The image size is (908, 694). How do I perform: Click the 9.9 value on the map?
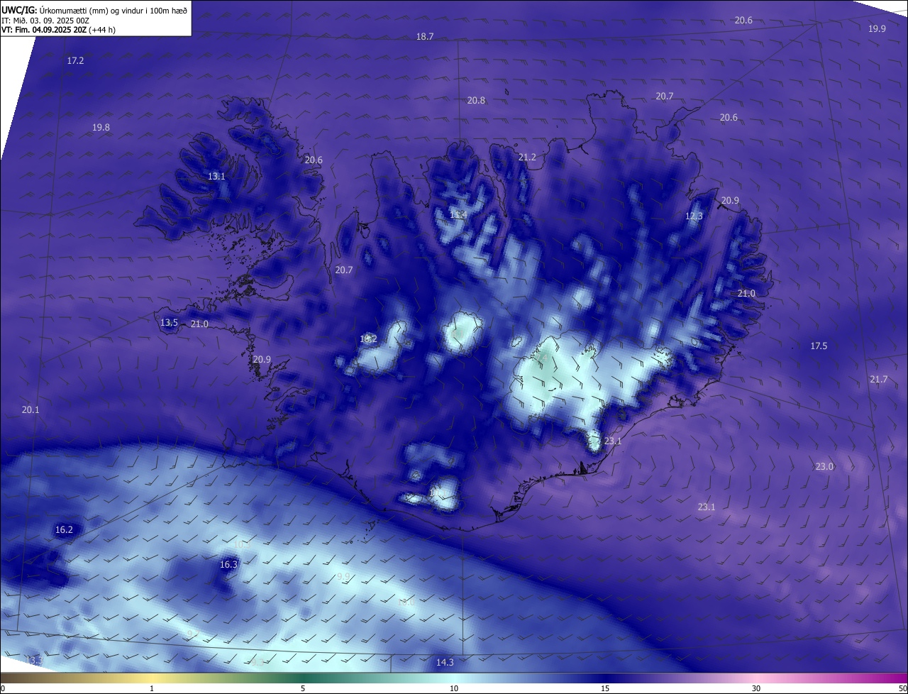click(x=343, y=577)
